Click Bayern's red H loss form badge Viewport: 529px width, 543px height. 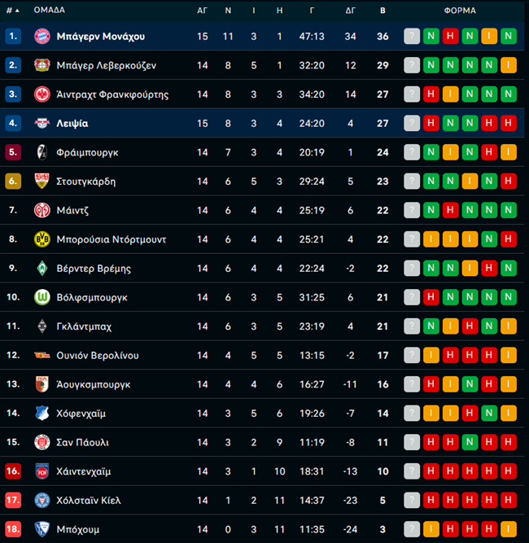point(450,36)
